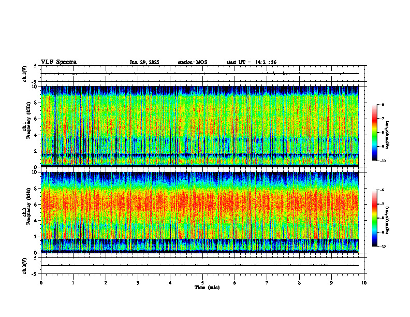Click the "VLF Spectra" plot title
This screenshot has height=317, width=410.
59,62
